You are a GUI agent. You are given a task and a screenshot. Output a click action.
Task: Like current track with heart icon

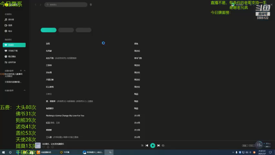point(43,147)
